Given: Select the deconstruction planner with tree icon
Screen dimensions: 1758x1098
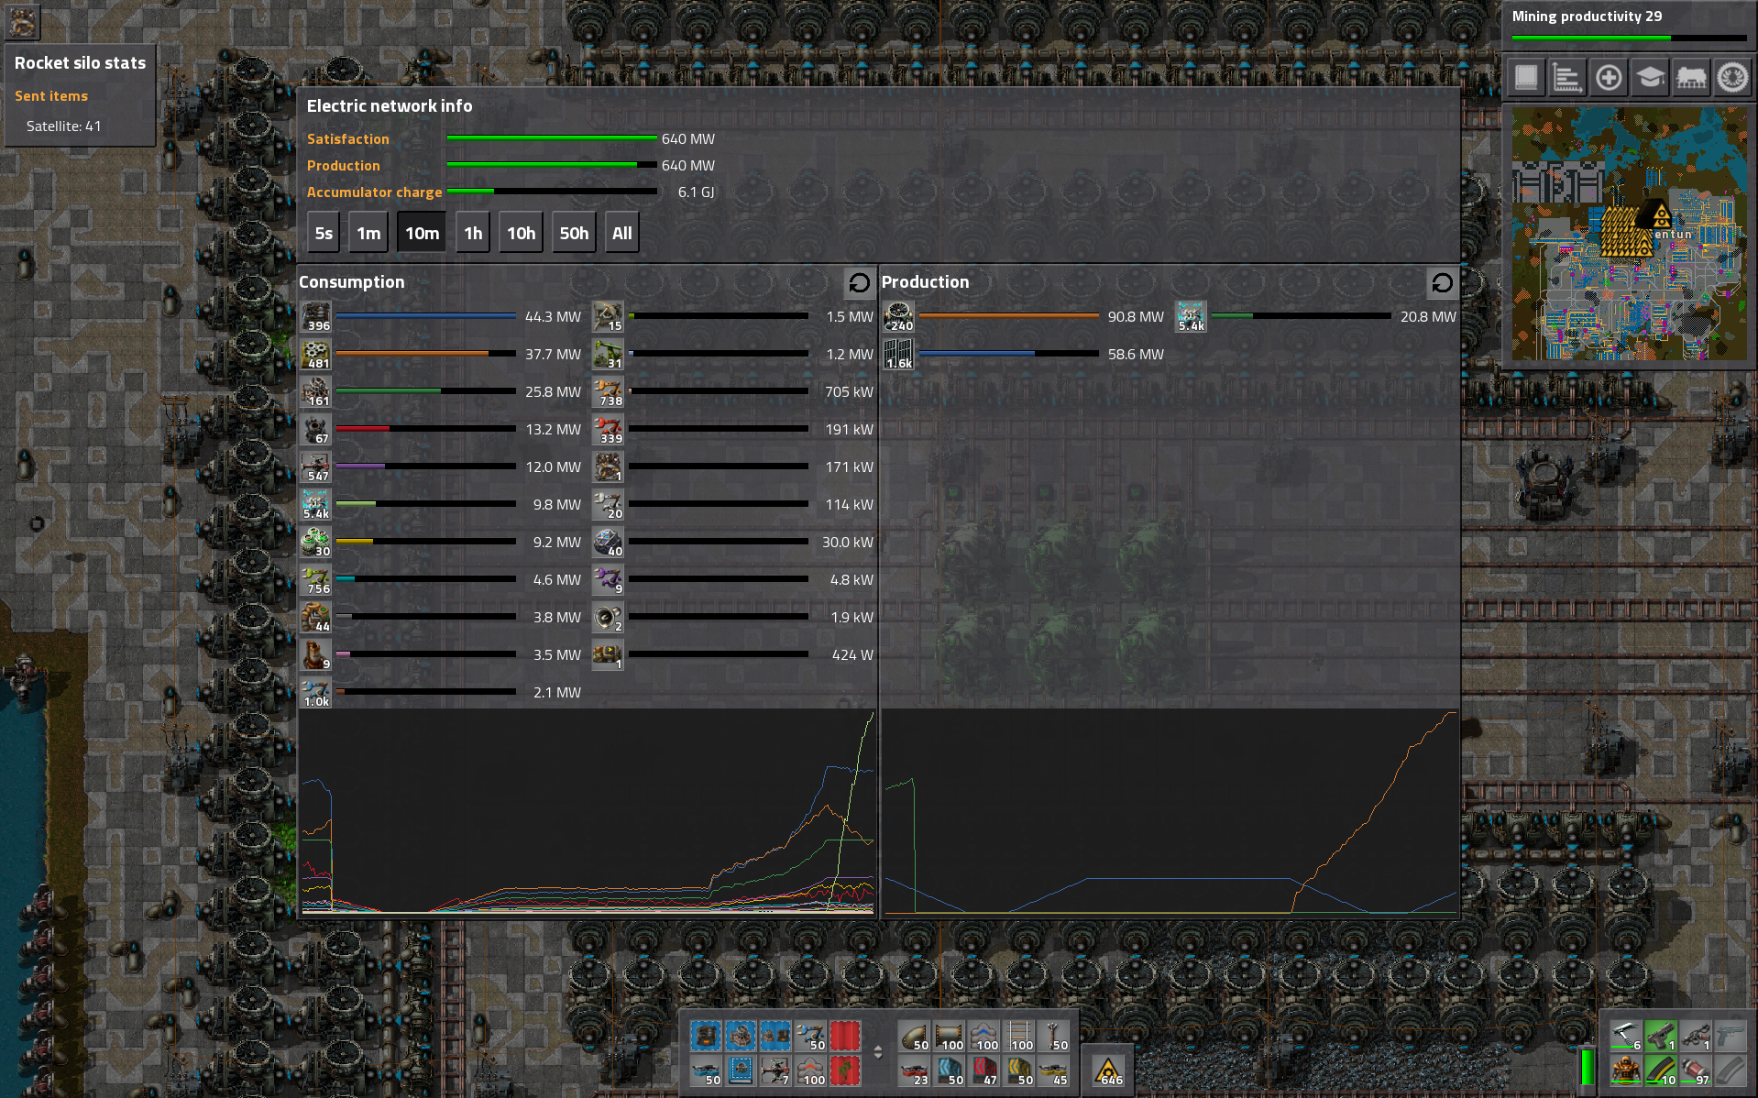Looking at the screenshot, I should click(x=845, y=1071).
